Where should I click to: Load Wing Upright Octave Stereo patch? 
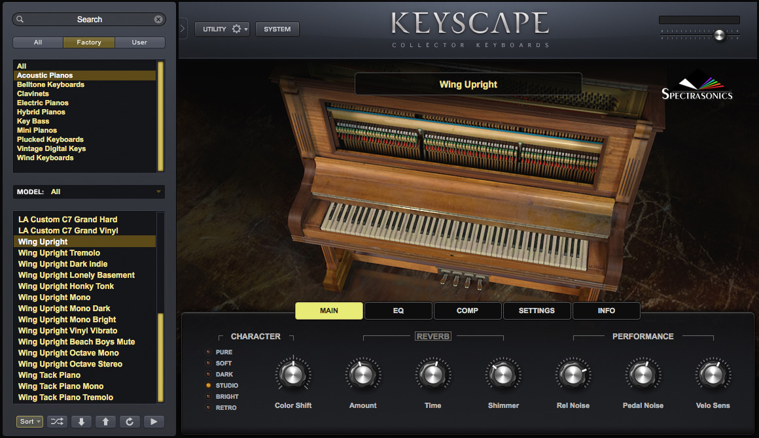point(84,364)
